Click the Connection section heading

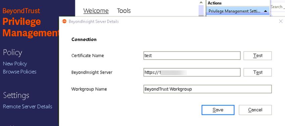[84, 40]
